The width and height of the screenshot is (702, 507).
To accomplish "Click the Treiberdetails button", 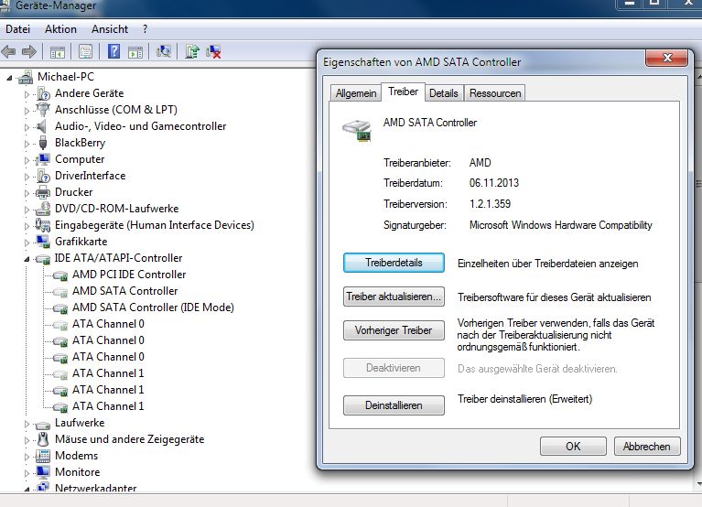I will click(x=394, y=263).
